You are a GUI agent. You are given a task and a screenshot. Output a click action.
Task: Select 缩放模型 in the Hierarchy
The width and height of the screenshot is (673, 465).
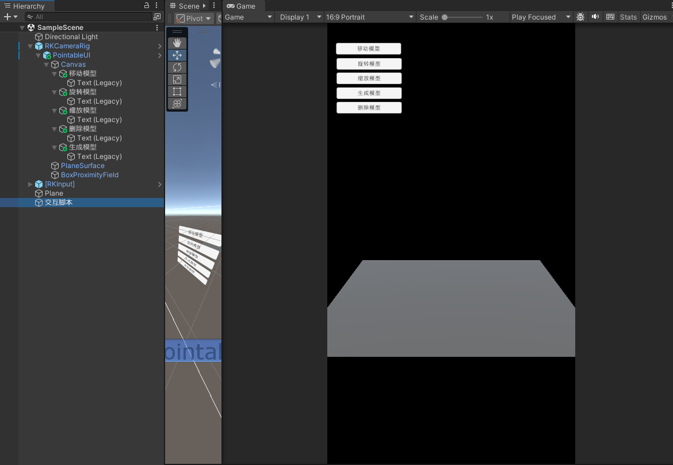point(82,110)
